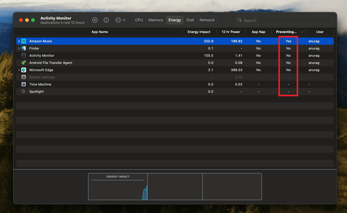Click the Energy Impact graph panel
Screen dimensions: 347x213
point(118,187)
